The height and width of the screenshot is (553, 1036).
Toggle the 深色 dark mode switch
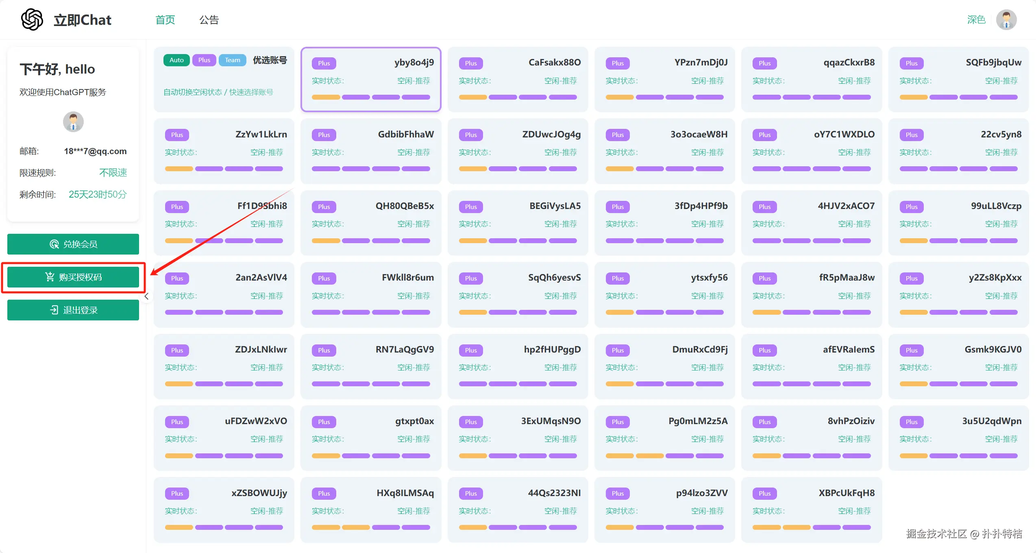tap(976, 20)
